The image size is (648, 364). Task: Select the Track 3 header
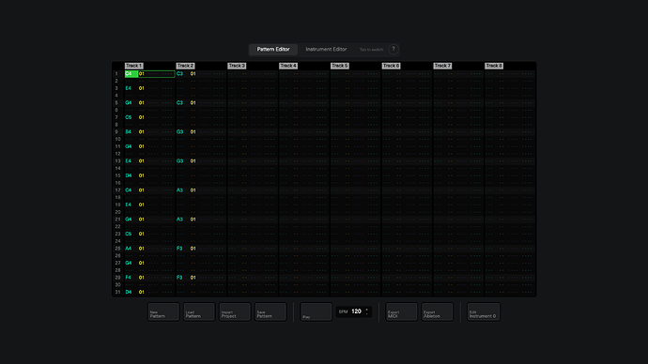coord(237,66)
